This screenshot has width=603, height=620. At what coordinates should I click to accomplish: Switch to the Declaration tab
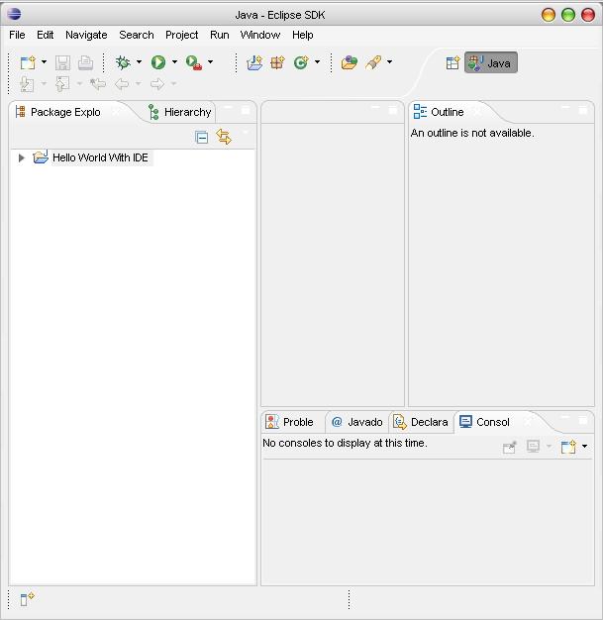click(x=421, y=422)
